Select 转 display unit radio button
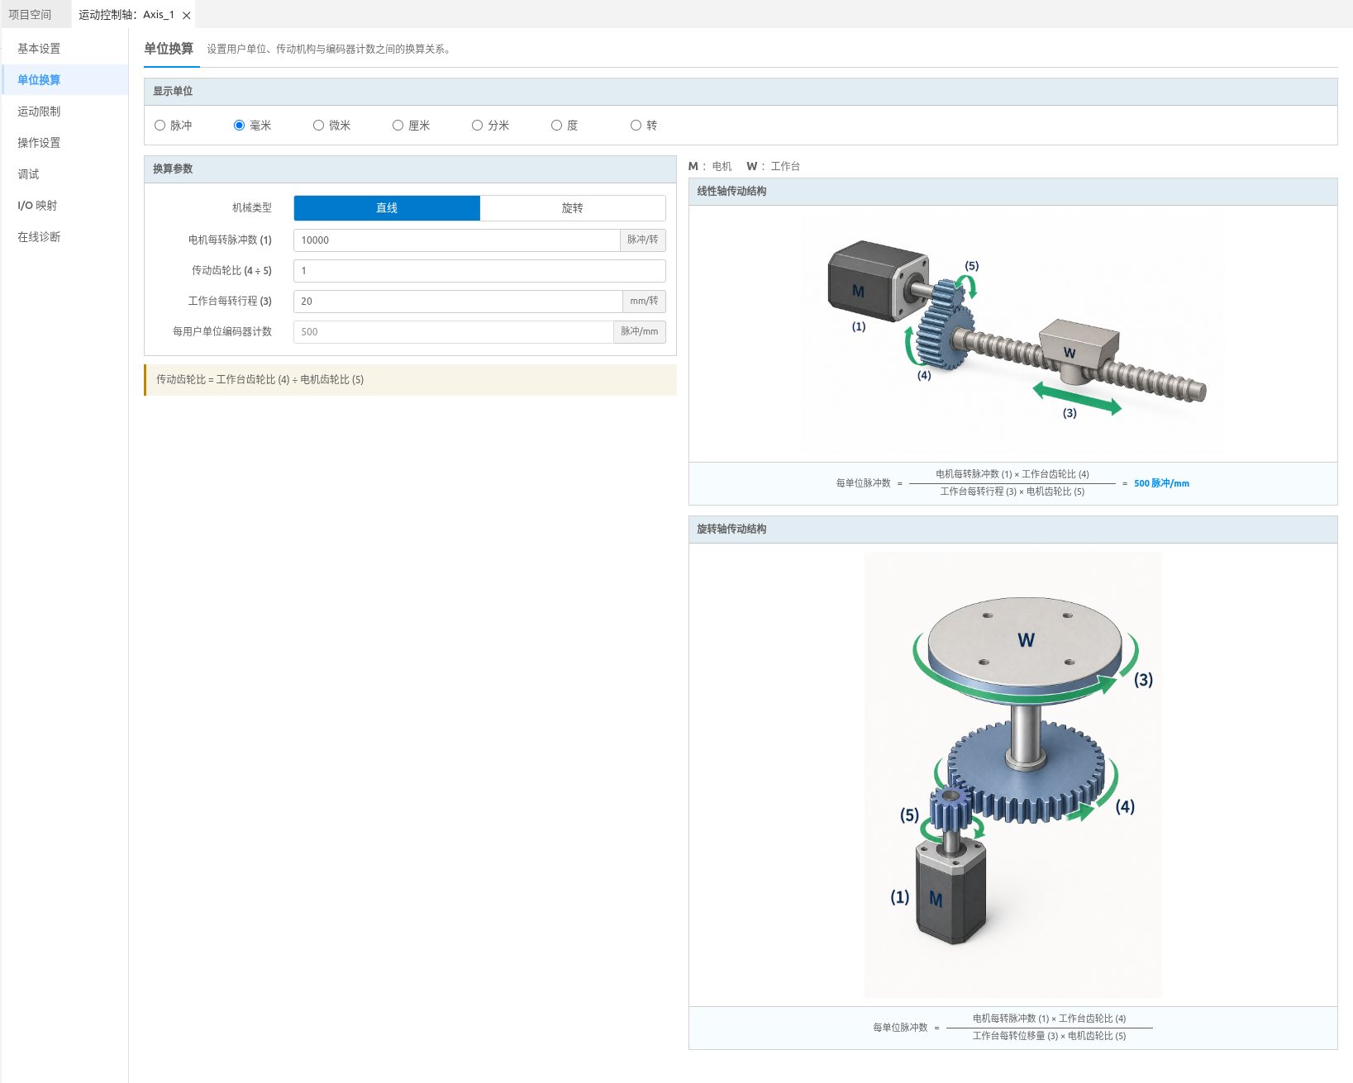1353x1083 pixels. [x=636, y=126]
